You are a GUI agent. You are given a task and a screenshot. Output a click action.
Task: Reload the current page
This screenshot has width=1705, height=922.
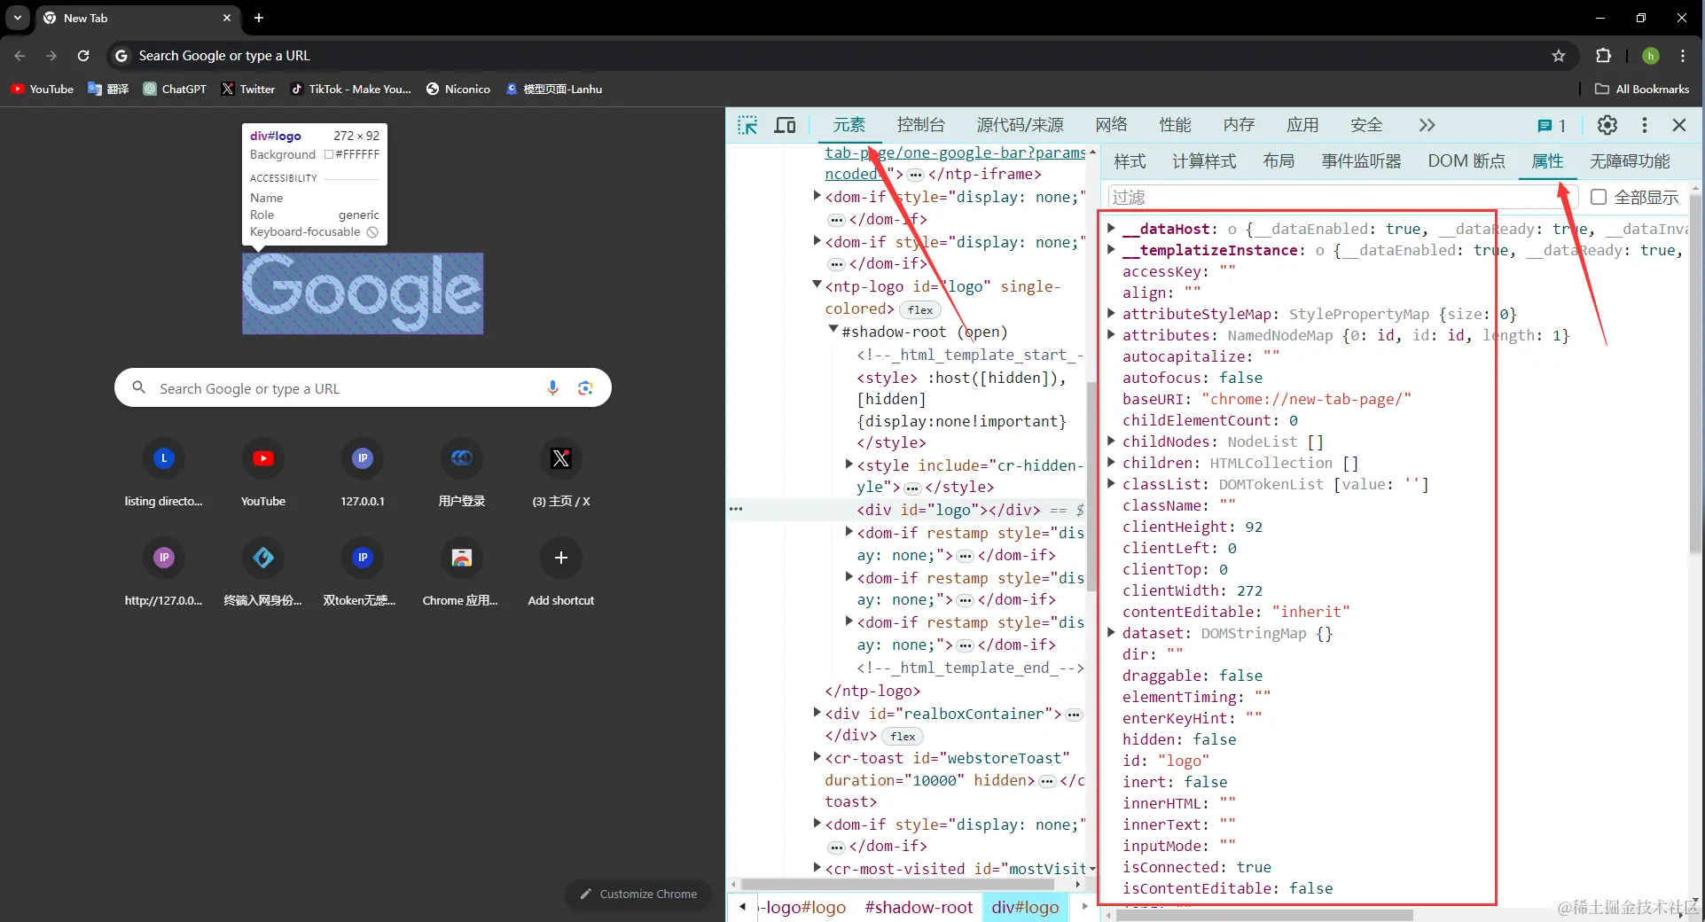click(83, 56)
